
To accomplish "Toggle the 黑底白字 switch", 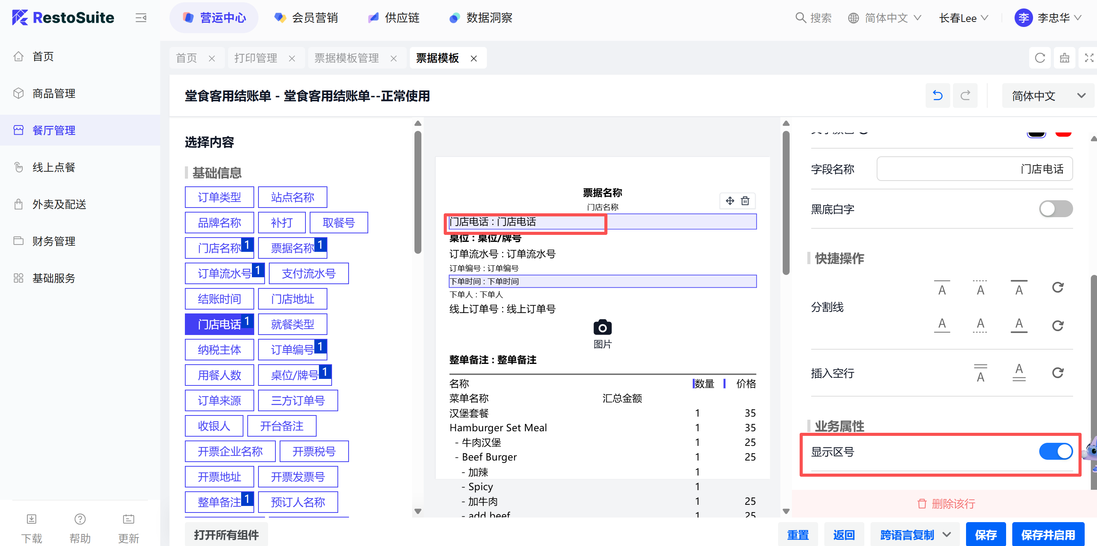I will click(x=1055, y=209).
